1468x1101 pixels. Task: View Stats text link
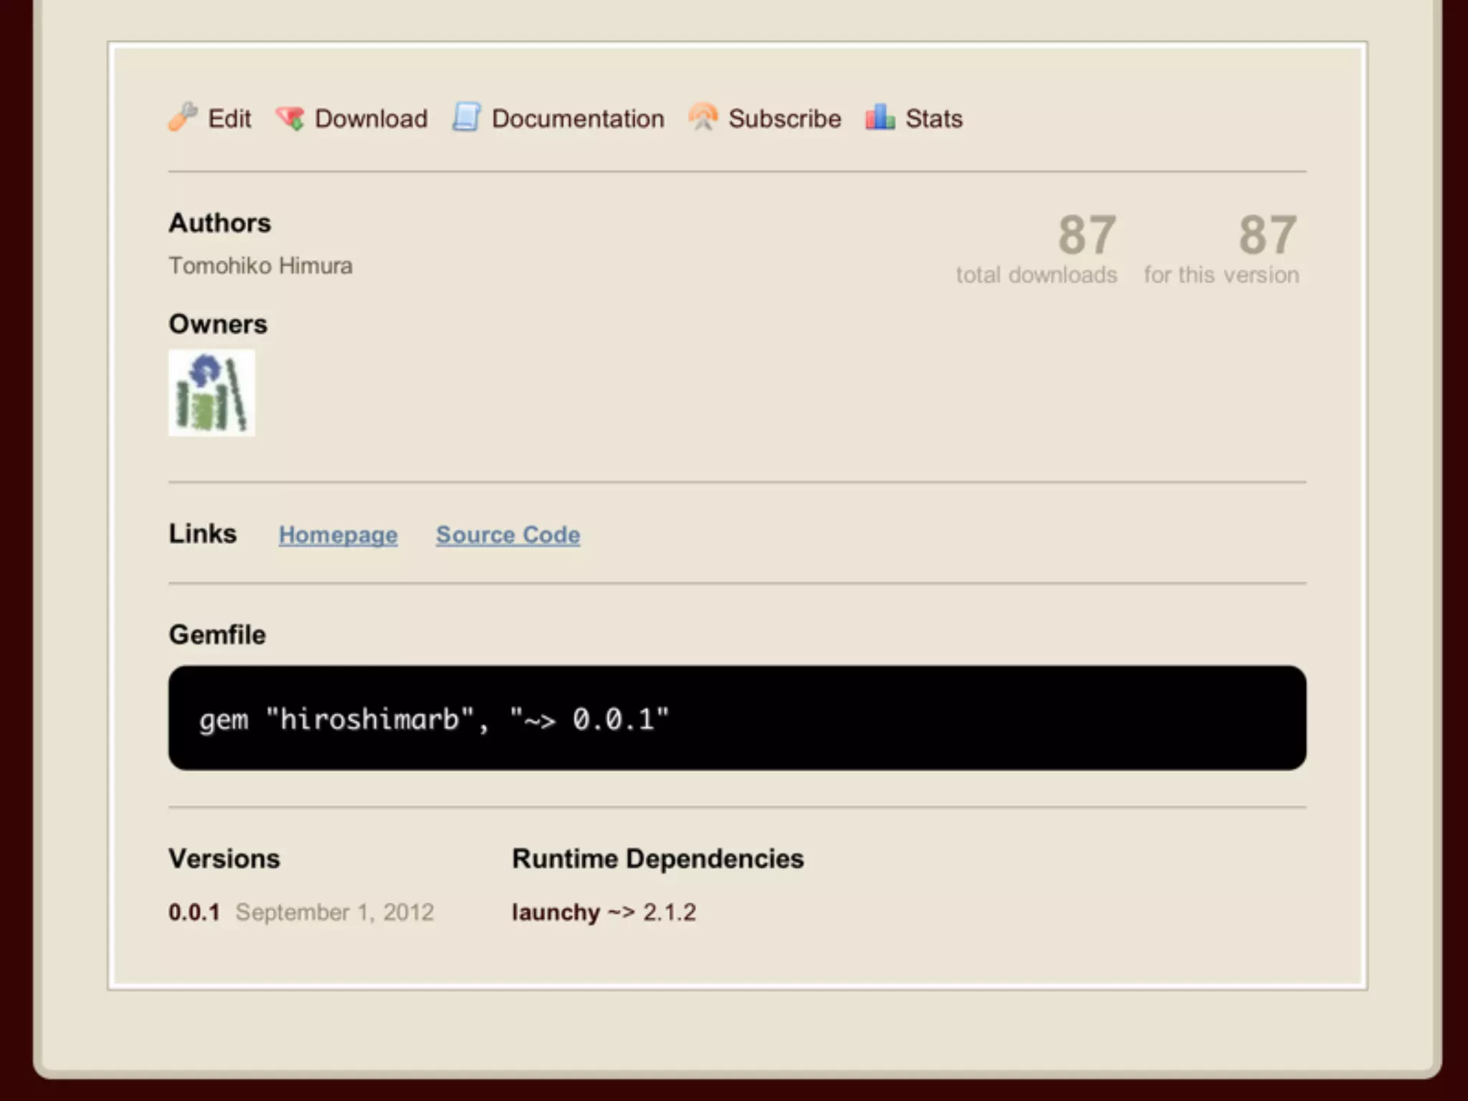click(x=933, y=119)
